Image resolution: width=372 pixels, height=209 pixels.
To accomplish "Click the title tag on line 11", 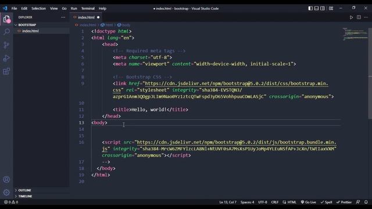I will [151, 110].
